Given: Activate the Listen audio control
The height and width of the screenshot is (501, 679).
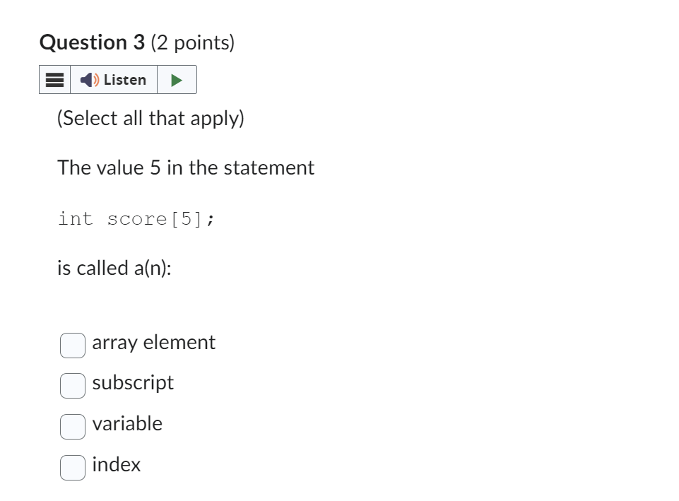Looking at the screenshot, I should tap(113, 79).
